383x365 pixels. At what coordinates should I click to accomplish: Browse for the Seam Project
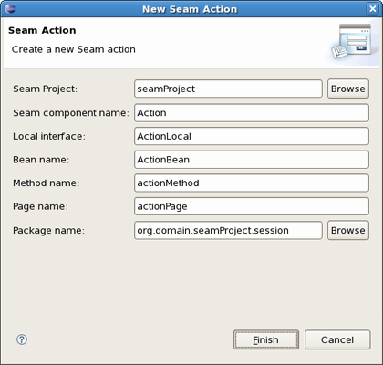pos(348,89)
